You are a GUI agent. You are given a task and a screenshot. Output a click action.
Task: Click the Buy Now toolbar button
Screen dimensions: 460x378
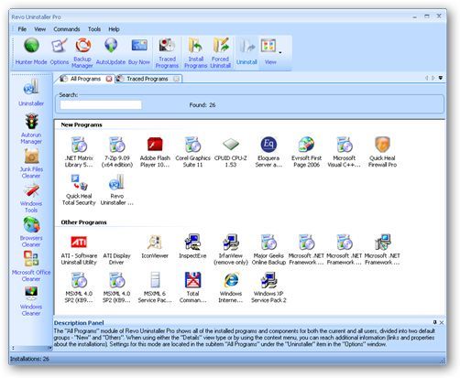click(139, 51)
